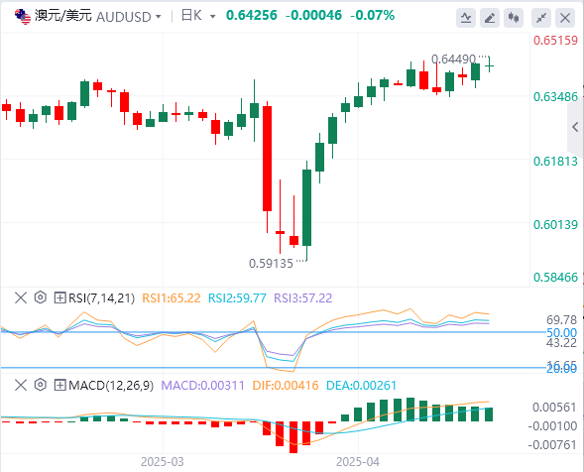Click the DEA:0.00261 value
The image size is (584, 472).
tap(361, 385)
